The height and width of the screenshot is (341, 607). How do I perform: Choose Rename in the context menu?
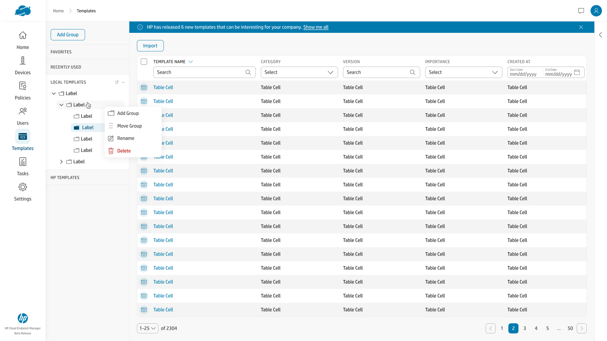133,138
